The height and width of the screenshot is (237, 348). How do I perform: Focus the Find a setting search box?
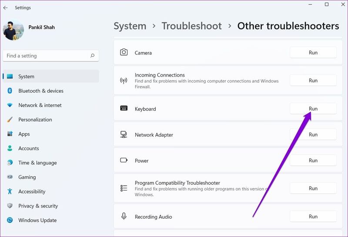[46, 56]
